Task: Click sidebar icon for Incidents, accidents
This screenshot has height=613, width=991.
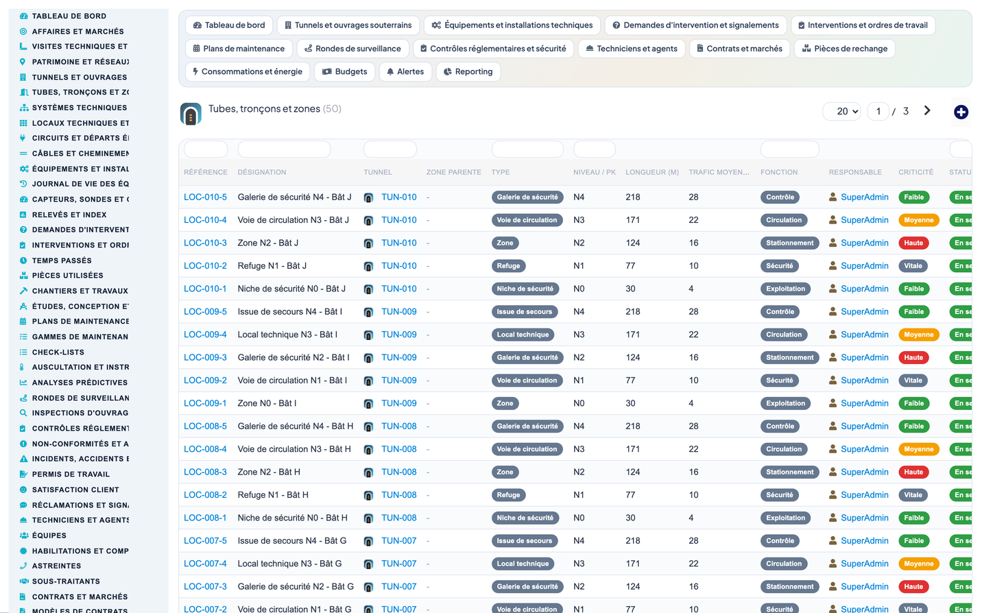Action: [23, 459]
